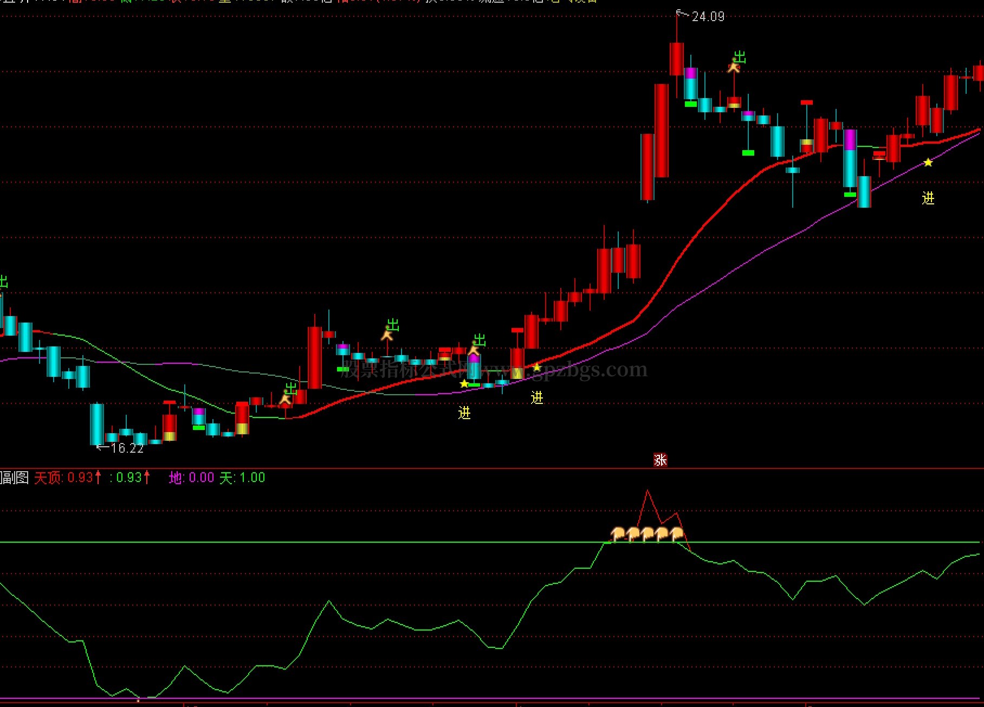The height and width of the screenshot is (707, 984).
Task: Select the green 天: 1.00 indicator value
Action: (x=242, y=477)
